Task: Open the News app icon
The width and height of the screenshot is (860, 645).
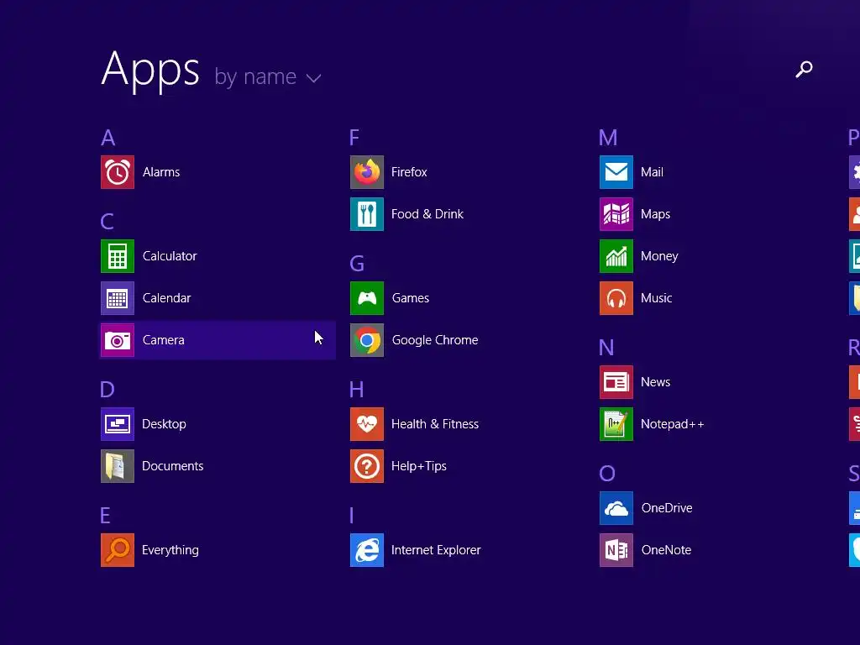Action: tap(616, 382)
